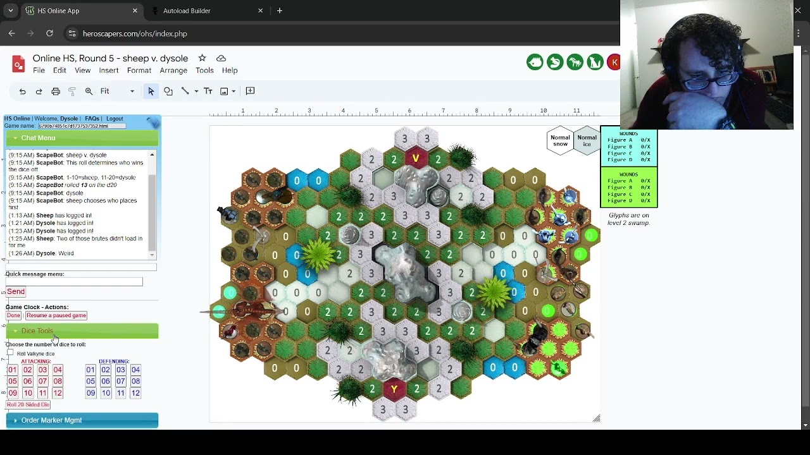810x455 pixels.
Task: Click the anonymous wolf collaborator avatar
Action: tap(595, 62)
